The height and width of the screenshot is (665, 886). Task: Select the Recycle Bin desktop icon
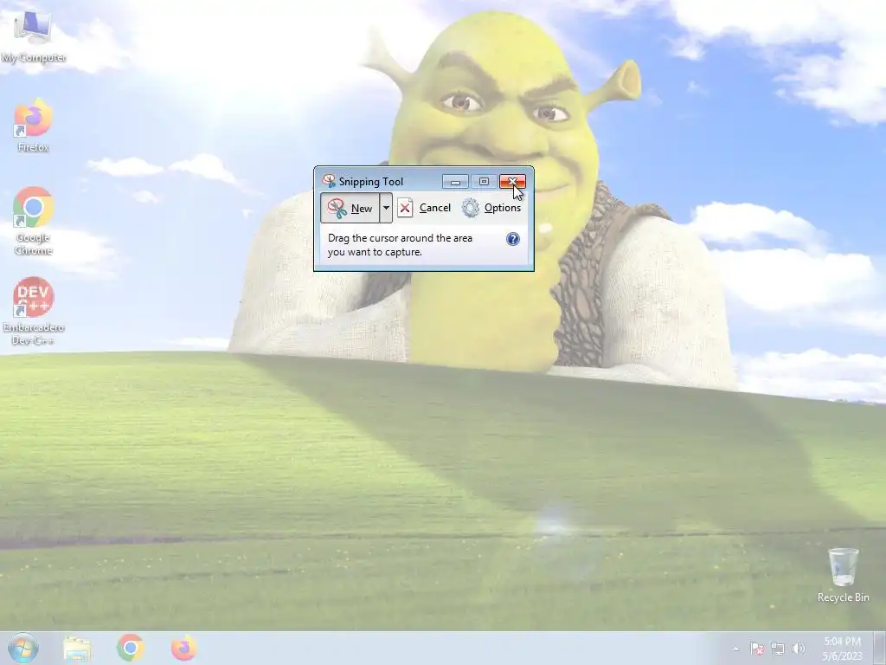pos(843,575)
